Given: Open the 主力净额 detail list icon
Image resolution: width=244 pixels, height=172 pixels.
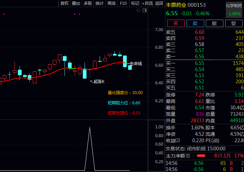Looking at the screenshot, I should 188,156.
